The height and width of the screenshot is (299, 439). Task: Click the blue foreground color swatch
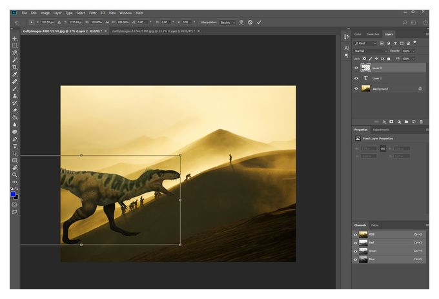[13, 194]
